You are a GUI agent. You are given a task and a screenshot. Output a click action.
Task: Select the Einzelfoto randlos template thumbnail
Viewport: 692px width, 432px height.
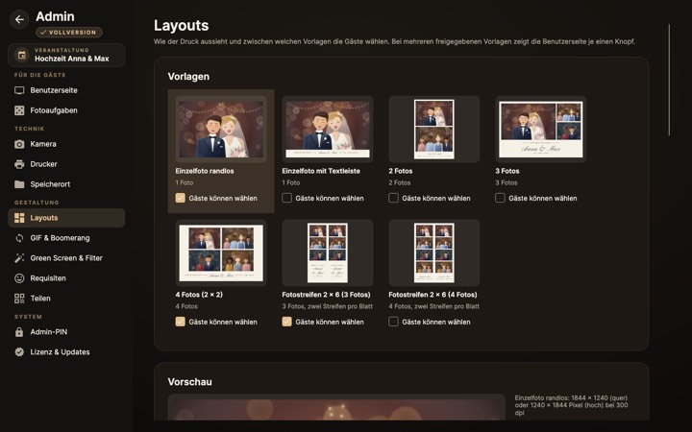(221, 130)
